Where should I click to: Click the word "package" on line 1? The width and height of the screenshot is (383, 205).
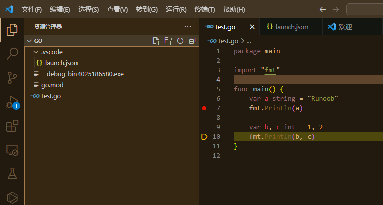point(247,51)
